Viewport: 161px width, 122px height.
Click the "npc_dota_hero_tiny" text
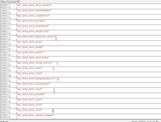click(x=29, y=73)
